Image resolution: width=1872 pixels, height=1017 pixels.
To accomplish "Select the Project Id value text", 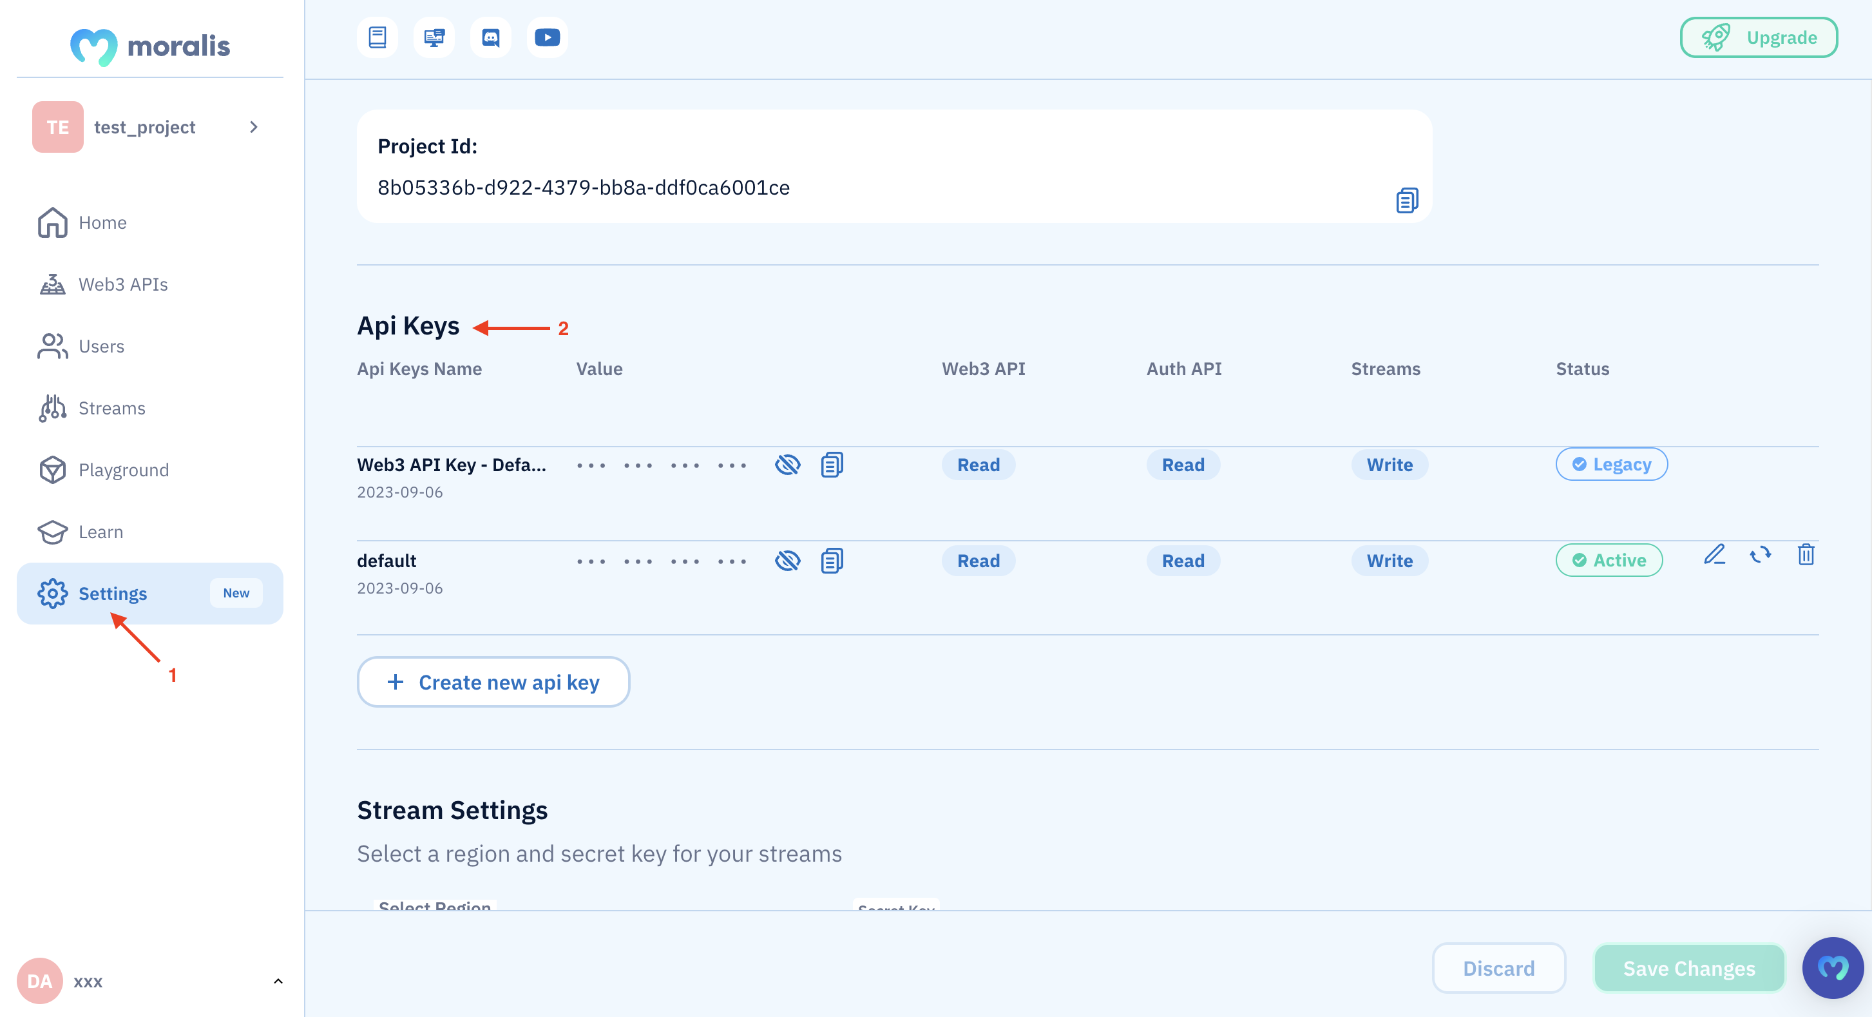I will pos(584,188).
